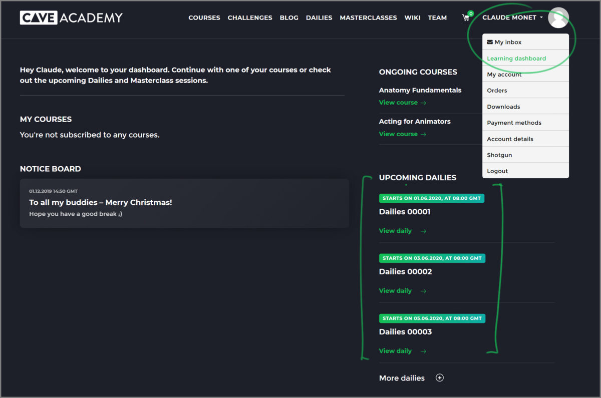
Task: Click the 03.06.2020 start date badge
Action: click(x=432, y=258)
